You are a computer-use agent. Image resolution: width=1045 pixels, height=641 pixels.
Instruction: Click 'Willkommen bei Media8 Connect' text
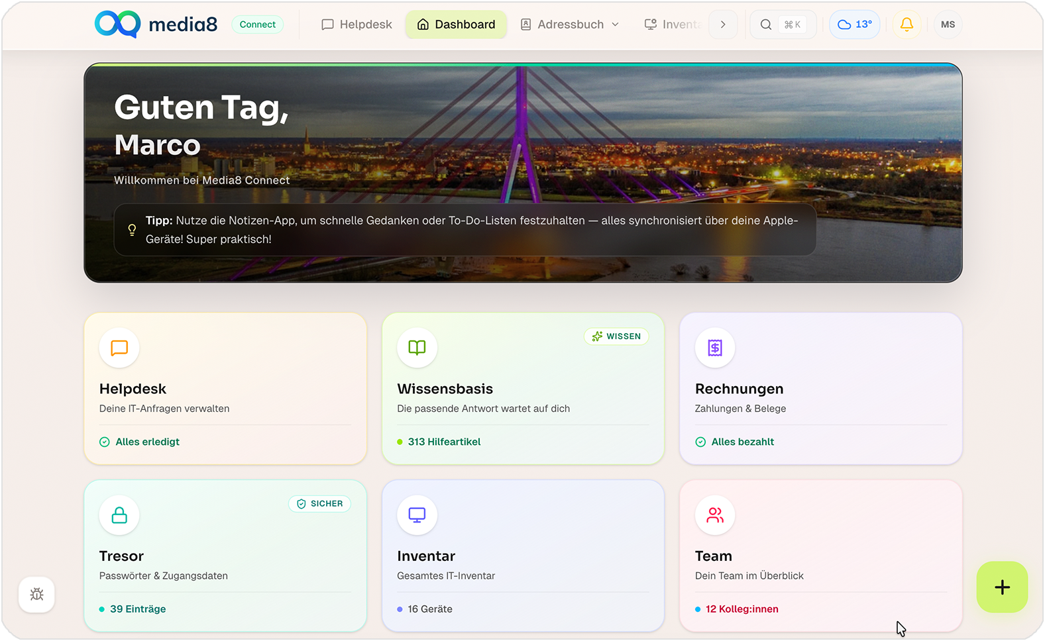coord(201,180)
